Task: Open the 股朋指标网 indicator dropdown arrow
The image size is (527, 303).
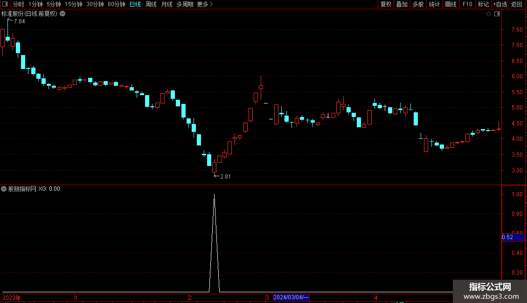Action: (4, 189)
